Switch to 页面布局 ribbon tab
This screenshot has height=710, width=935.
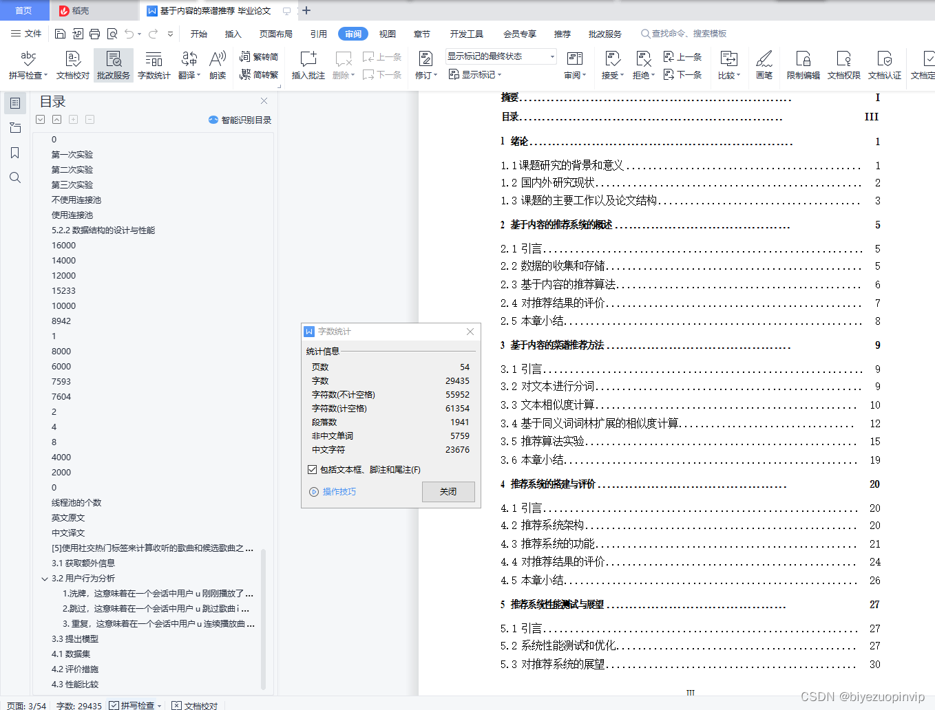pyautogui.click(x=276, y=34)
